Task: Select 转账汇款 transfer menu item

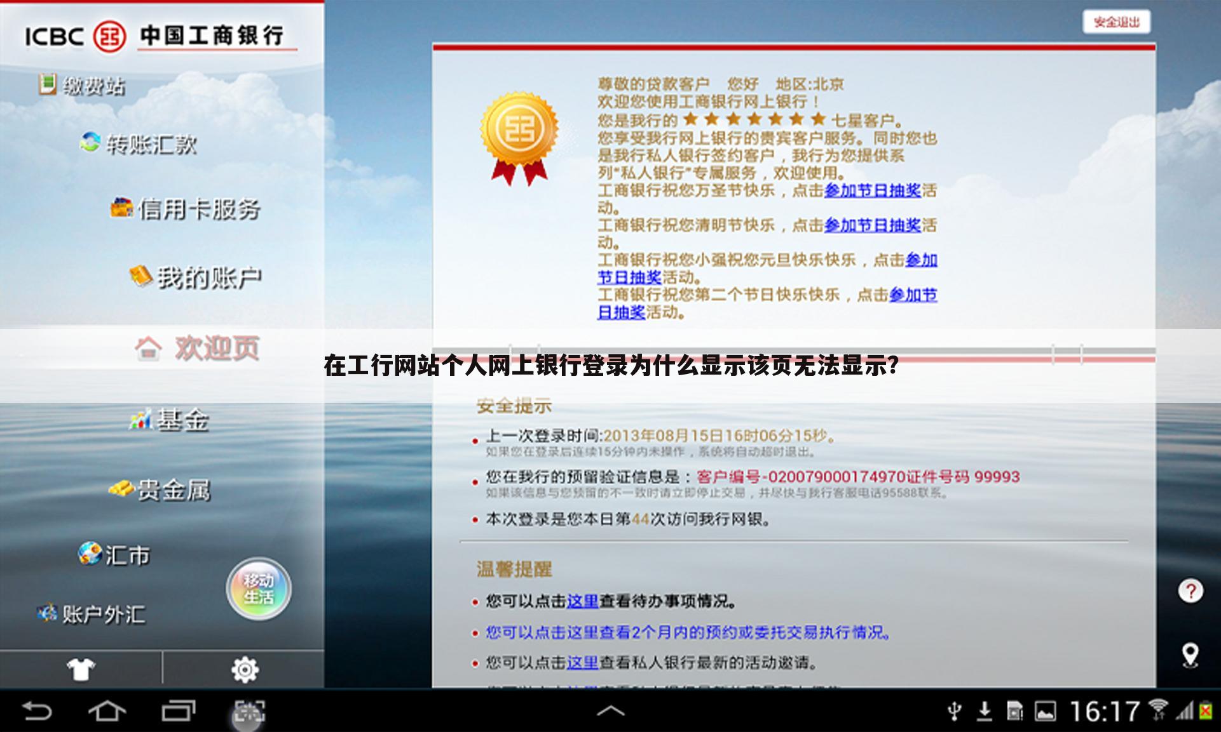Action: pos(139,144)
